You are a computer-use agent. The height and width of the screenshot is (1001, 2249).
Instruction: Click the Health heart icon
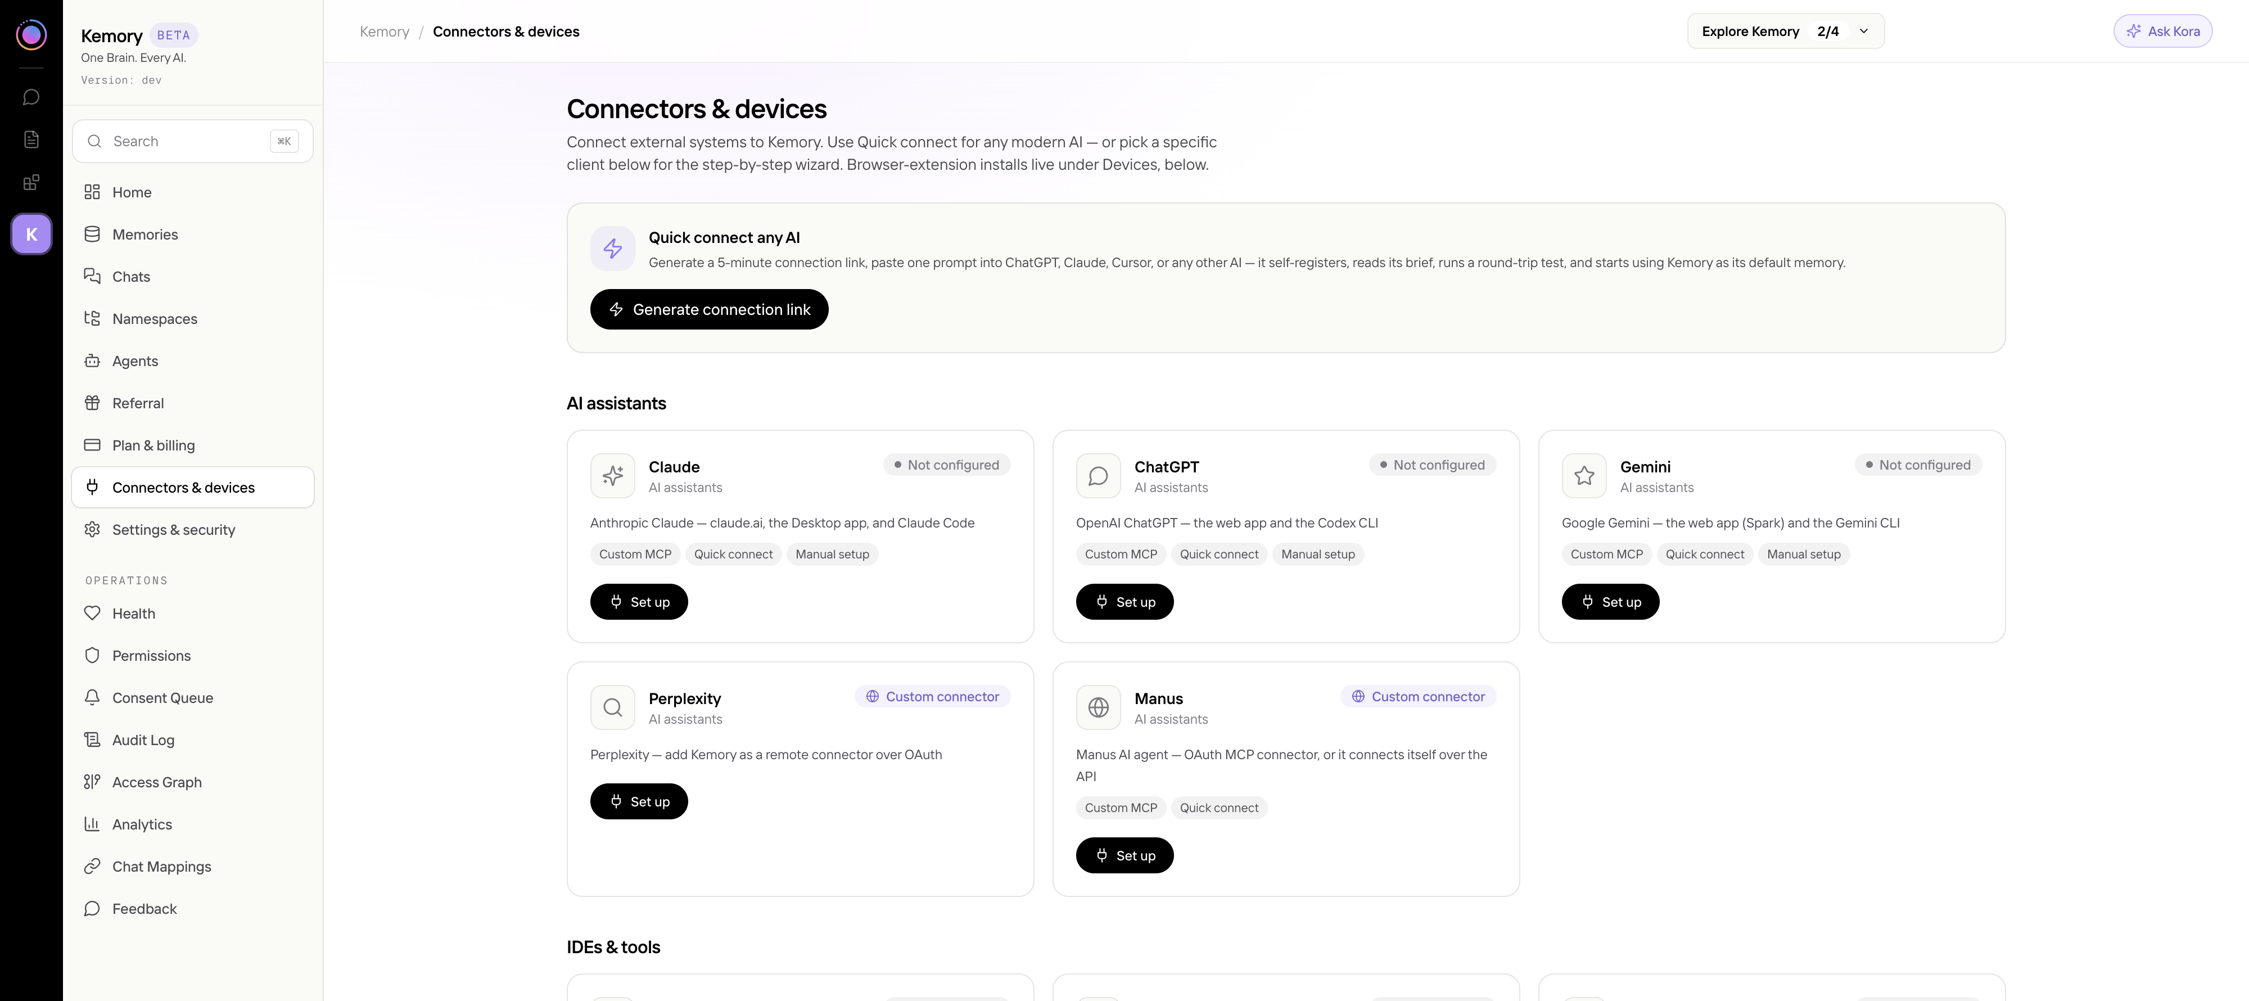point(92,613)
